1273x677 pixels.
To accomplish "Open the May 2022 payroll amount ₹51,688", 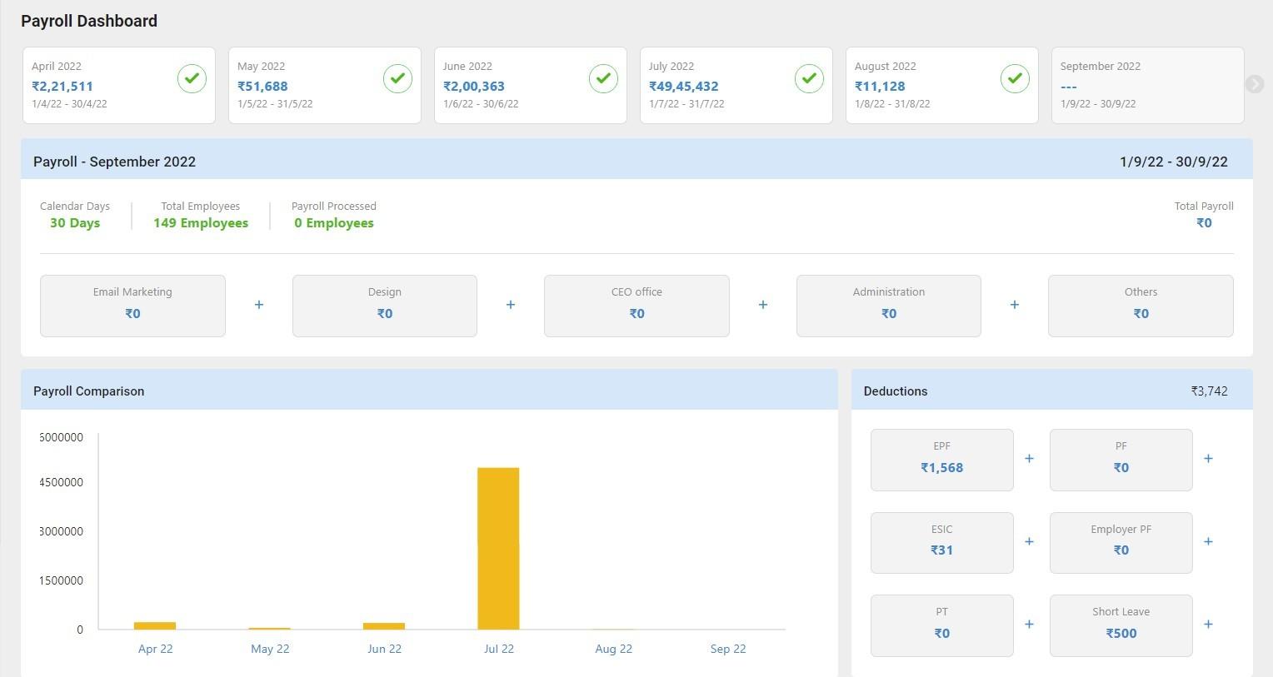I will (x=262, y=86).
